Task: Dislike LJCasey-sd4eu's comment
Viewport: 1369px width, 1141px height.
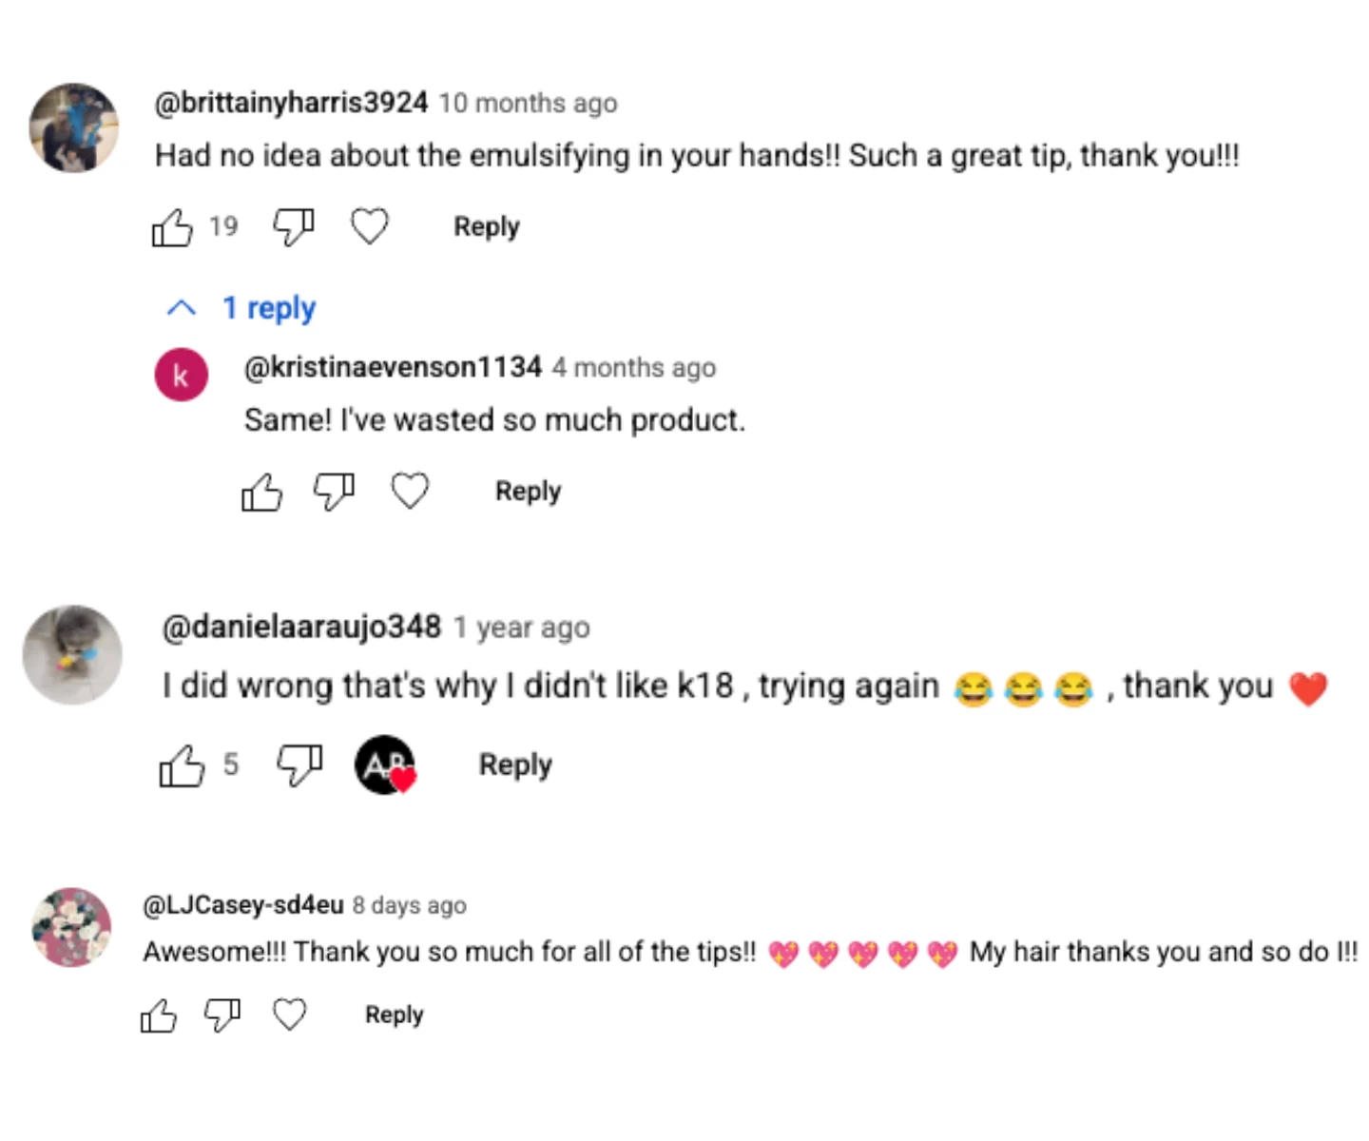Action: (222, 1015)
